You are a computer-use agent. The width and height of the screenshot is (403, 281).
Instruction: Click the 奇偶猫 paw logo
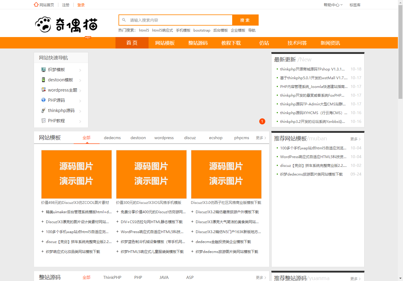click(x=66, y=25)
